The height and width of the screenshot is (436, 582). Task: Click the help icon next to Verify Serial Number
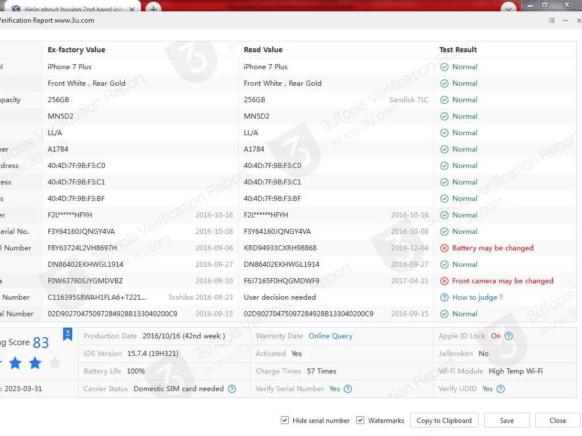pos(348,389)
